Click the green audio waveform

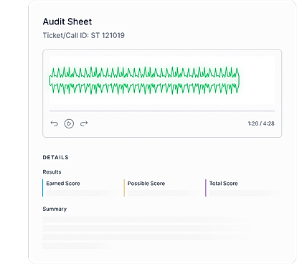[144, 80]
